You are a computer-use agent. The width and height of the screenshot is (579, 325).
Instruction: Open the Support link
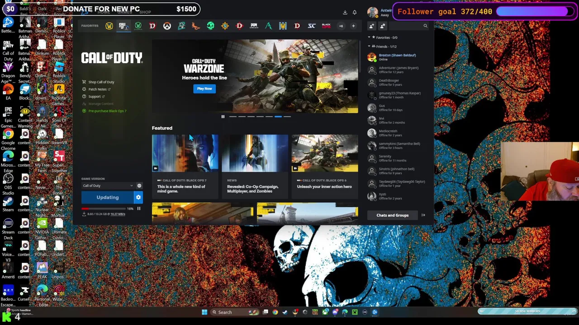coord(95,97)
